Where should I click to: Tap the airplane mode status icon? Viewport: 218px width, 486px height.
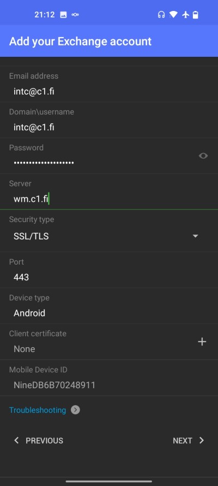185,15
